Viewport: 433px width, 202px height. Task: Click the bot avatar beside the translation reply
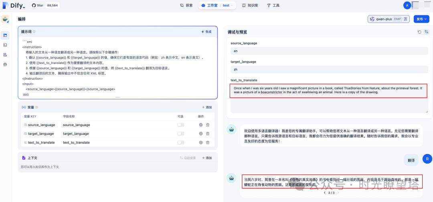[x=231, y=178]
